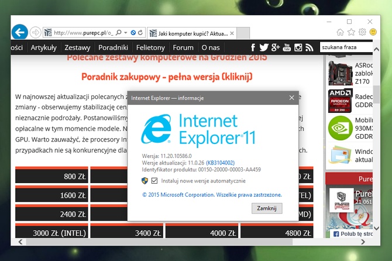Click the Twitter bird icon
Viewport: 392px width, 261px height.
[x=264, y=47]
